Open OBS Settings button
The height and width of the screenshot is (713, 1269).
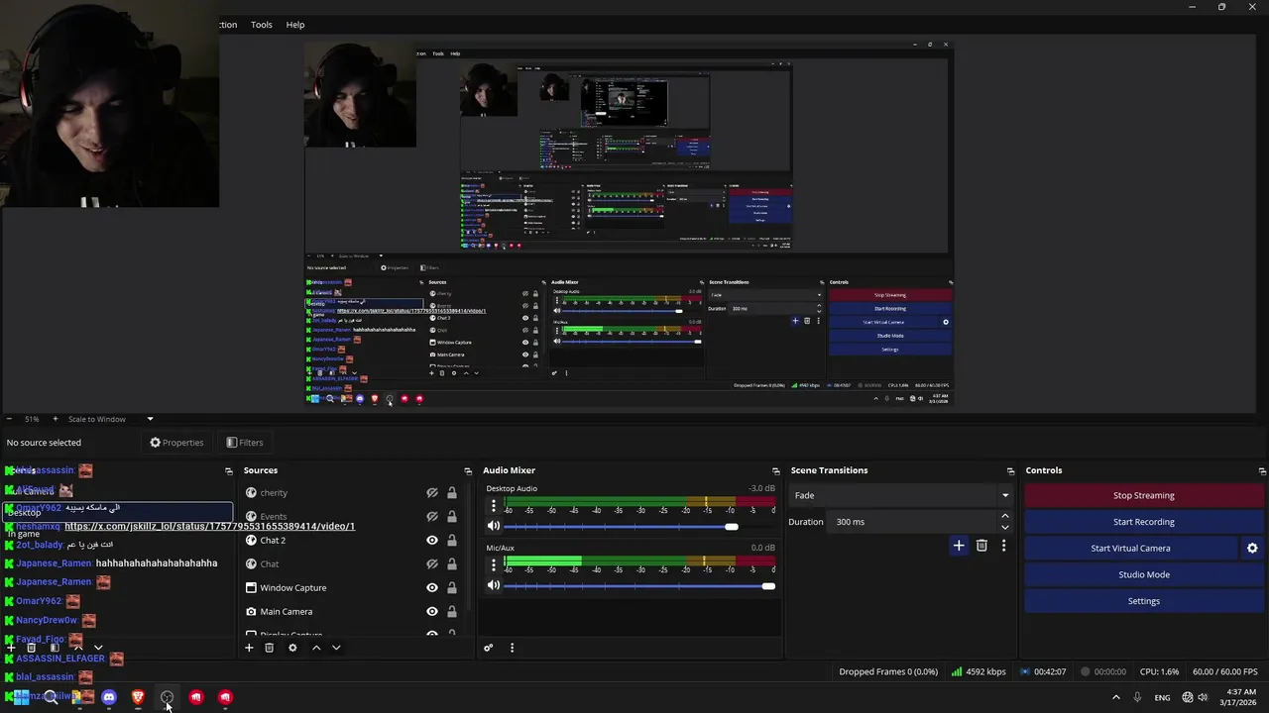coord(1143,601)
